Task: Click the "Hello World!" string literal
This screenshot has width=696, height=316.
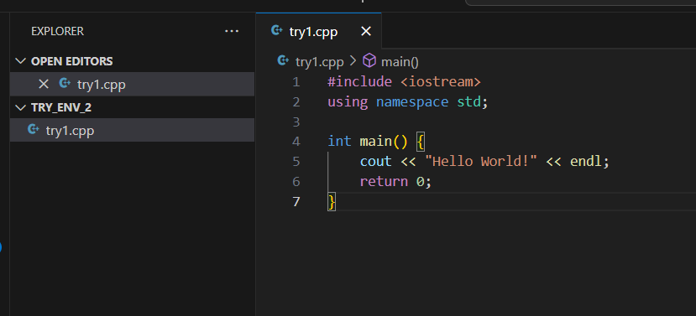Action: pos(481,161)
